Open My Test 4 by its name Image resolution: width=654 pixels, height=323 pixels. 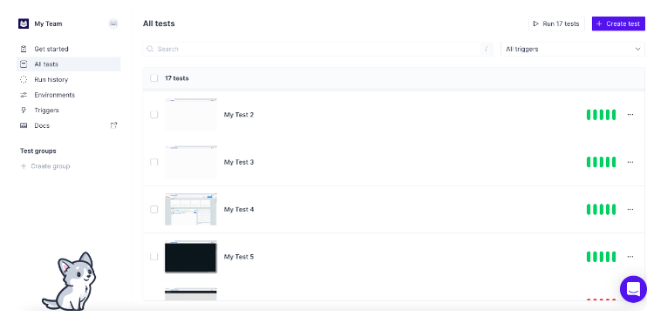click(239, 209)
